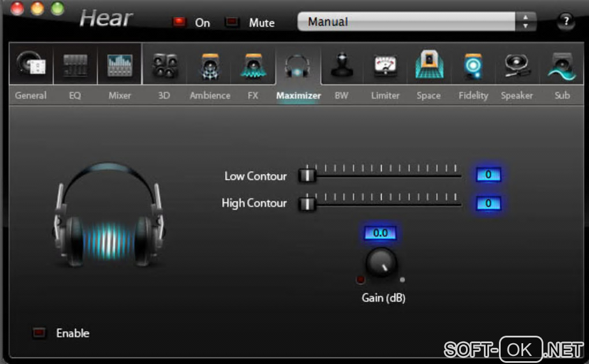Click the High Contour slider handle

[307, 204]
